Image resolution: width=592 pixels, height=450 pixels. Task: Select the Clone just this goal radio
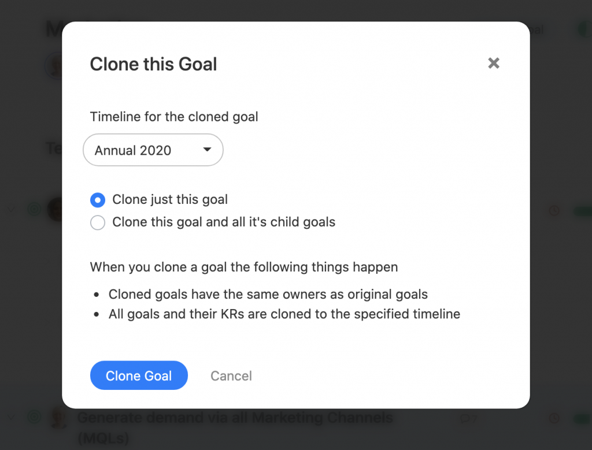coord(97,200)
